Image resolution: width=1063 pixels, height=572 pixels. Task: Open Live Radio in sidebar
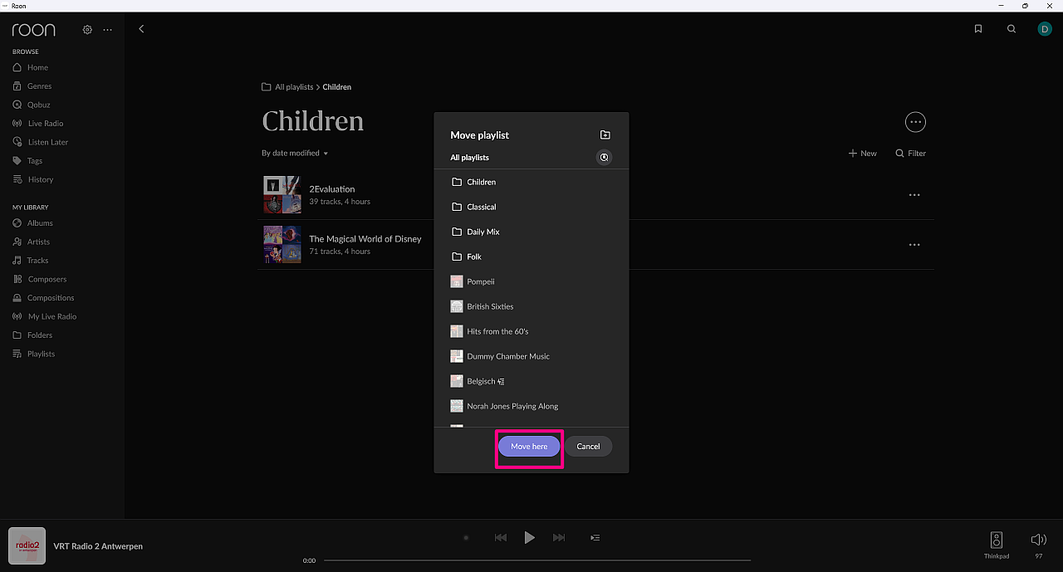(x=45, y=124)
